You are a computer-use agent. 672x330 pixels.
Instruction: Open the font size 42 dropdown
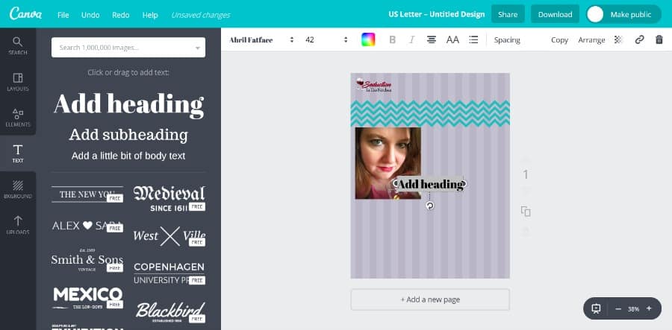point(326,39)
